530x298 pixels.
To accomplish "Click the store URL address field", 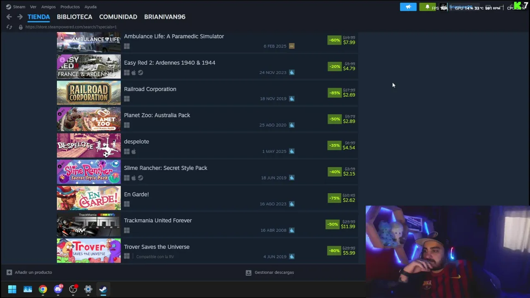I will point(71,27).
